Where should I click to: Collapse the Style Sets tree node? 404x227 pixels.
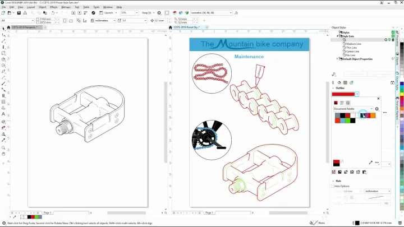337,36
